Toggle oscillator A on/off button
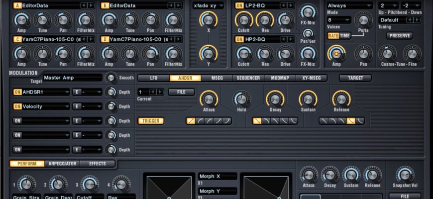Screen dimensions: 433x199 click(x=17, y=5)
